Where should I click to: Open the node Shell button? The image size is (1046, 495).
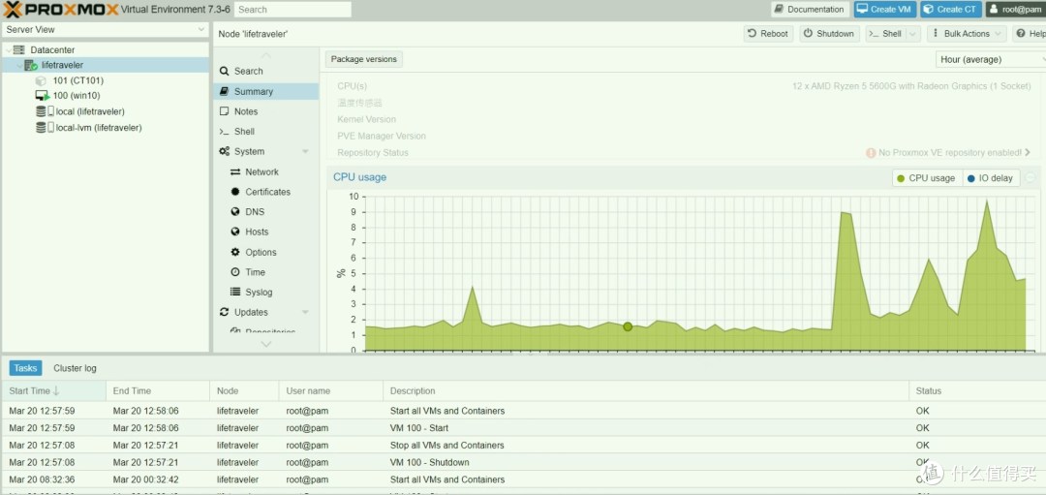(x=885, y=34)
